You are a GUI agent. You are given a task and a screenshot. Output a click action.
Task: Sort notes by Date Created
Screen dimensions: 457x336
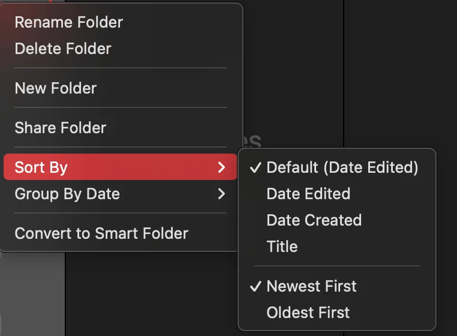click(314, 220)
